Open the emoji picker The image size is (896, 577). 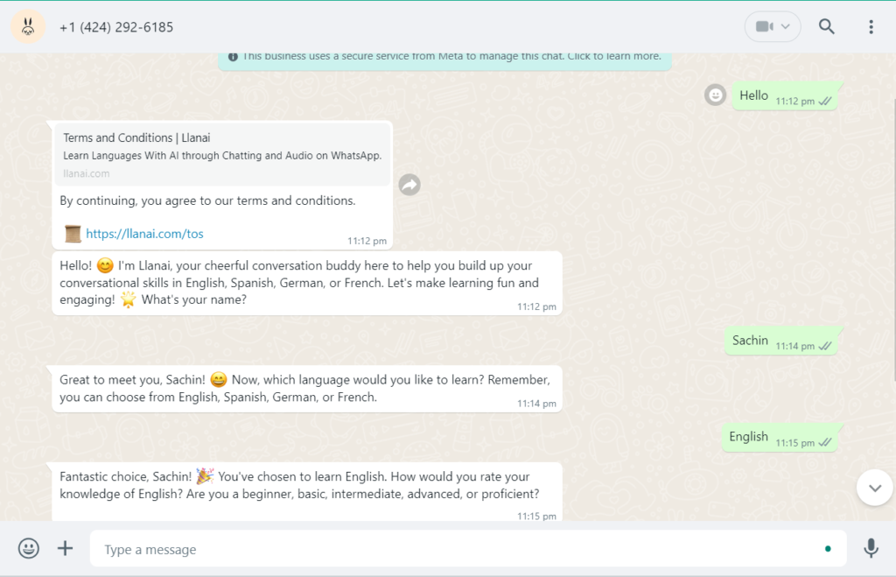click(29, 548)
